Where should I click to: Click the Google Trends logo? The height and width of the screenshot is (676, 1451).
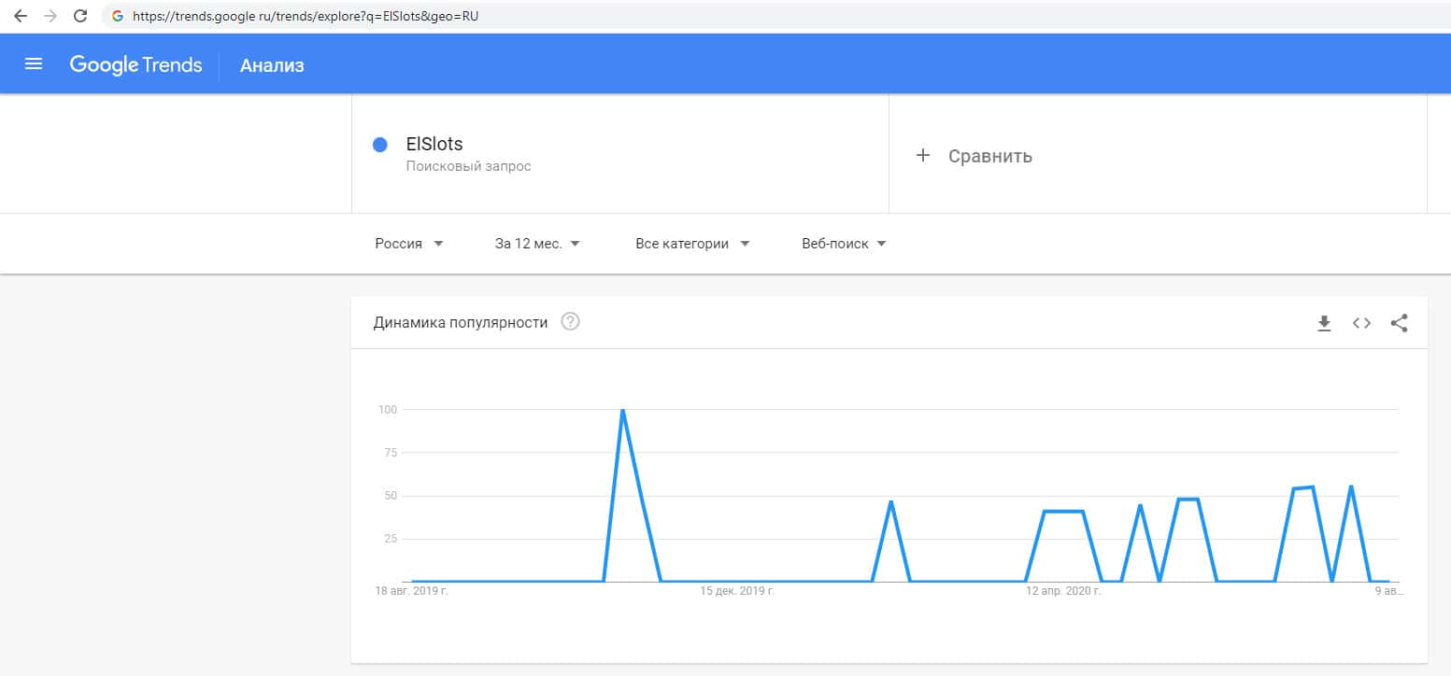135,64
